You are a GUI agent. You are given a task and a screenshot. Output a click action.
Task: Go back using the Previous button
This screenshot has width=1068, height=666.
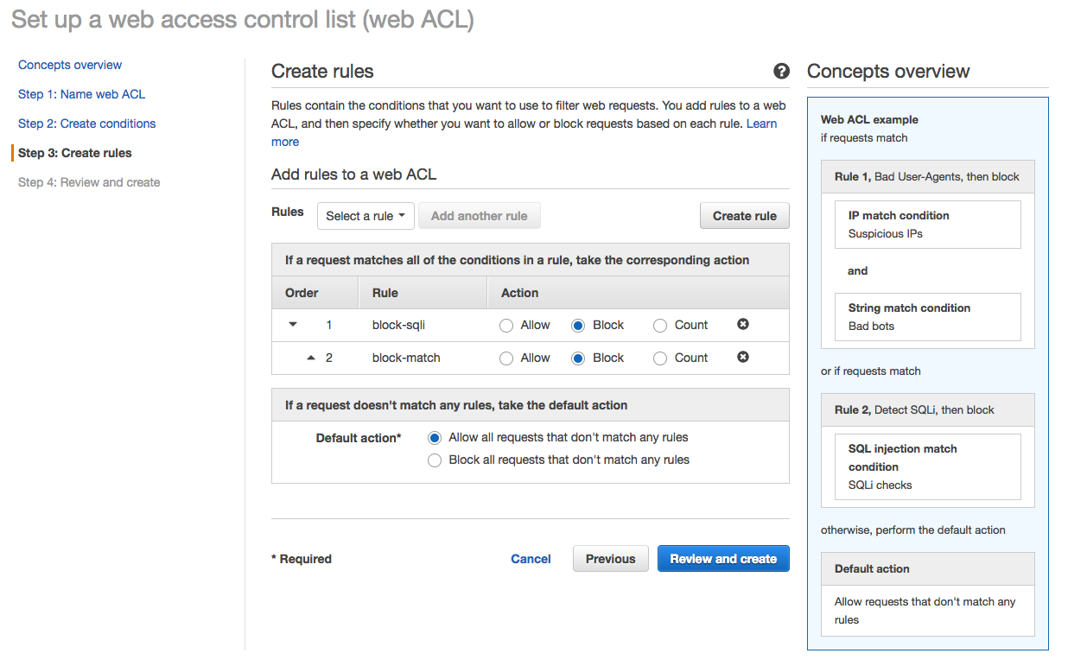[x=610, y=558]
